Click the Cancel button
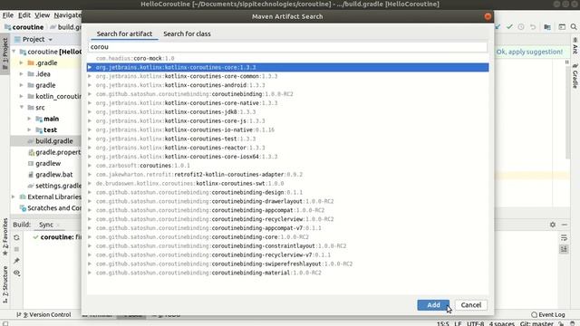Viewport: 580px width, 326px height. (x=471, y=305)
